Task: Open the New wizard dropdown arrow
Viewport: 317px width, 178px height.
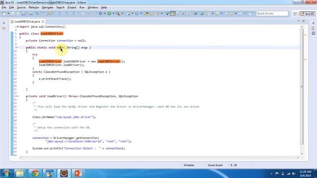Action: pos(8,13)
